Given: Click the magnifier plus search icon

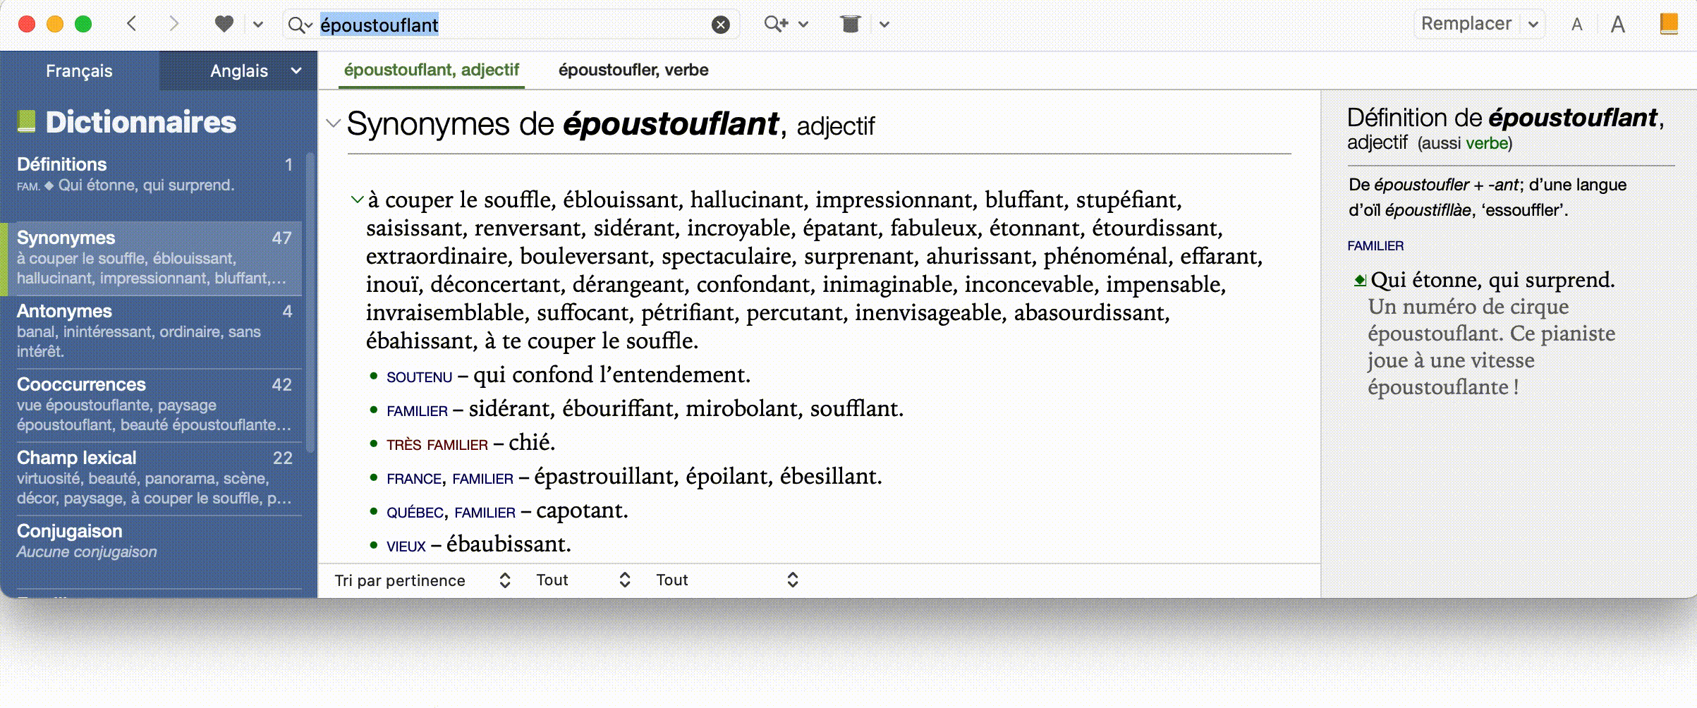Looking at the screenshot, I should pyautogui.click(x=776, y=24).
